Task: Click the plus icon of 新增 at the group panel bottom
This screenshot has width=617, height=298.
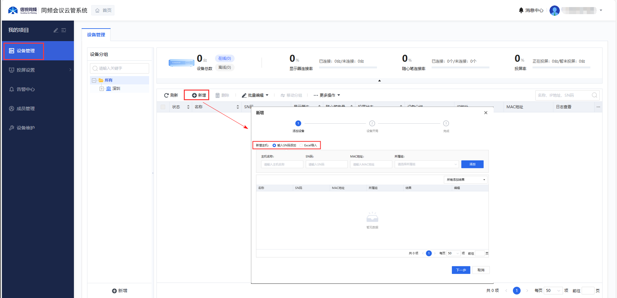Action: point(114,291)
